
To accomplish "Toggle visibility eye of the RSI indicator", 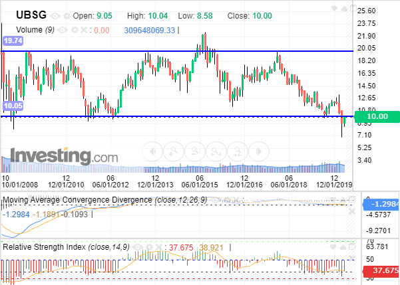I will [x=138, y=247].
